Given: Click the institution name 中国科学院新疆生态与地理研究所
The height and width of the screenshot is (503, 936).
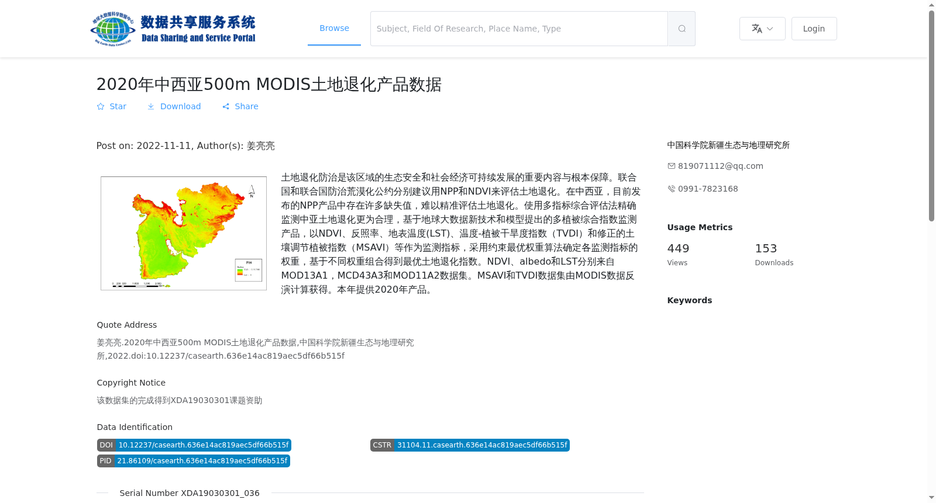Looking at the screenshot, I should pyautogui.click(x=728, y=145).
